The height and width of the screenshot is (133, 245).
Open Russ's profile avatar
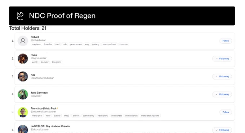point(23,59)
